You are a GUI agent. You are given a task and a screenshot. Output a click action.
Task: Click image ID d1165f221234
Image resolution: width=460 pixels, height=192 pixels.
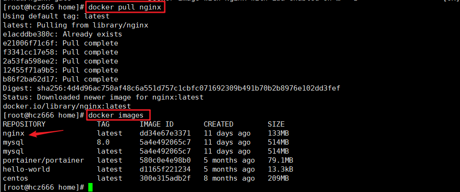click(x=165, y=169)
